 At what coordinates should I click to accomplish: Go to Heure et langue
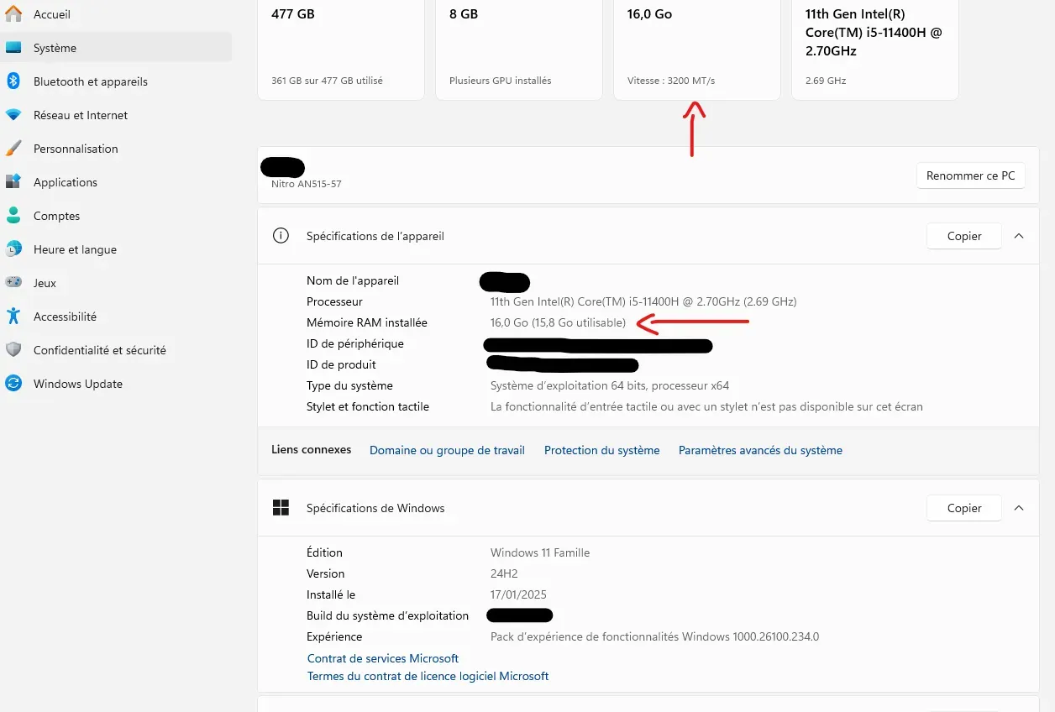pyautogui.click(x=118, y=249)
